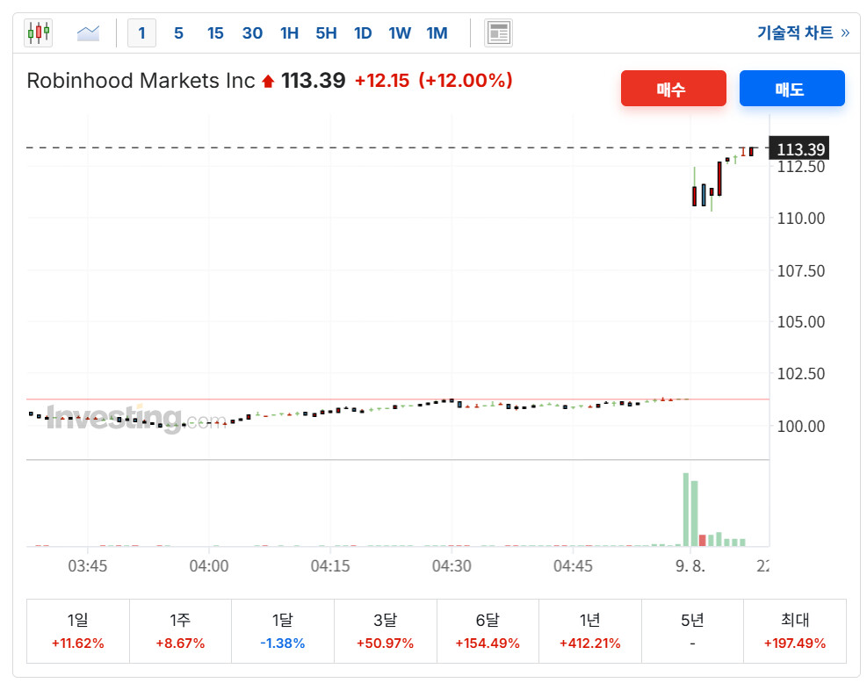Open the news overlay icon
Image resolution: width=867 pixels, height=683 pixels.
point(498,32)
